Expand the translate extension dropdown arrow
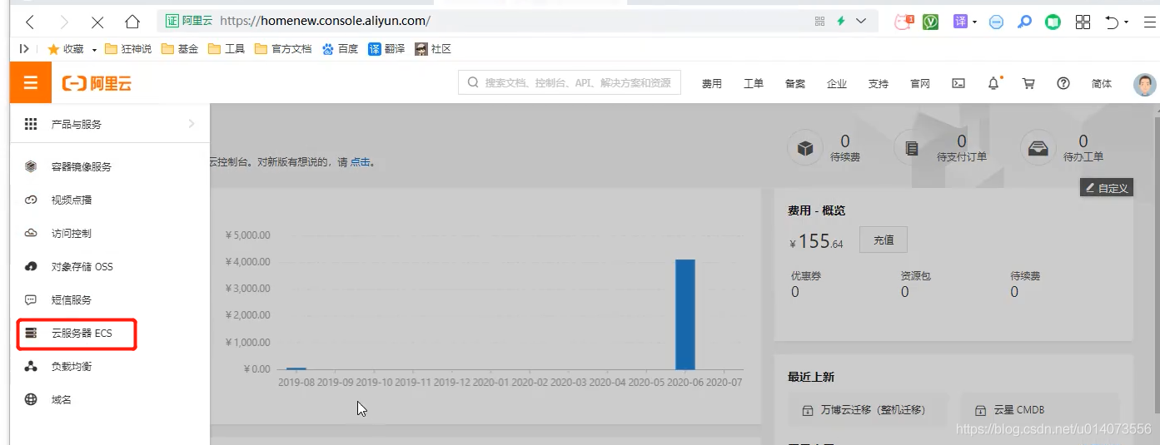This screenshot has width=1160, height=445. [x=974, y=22]
